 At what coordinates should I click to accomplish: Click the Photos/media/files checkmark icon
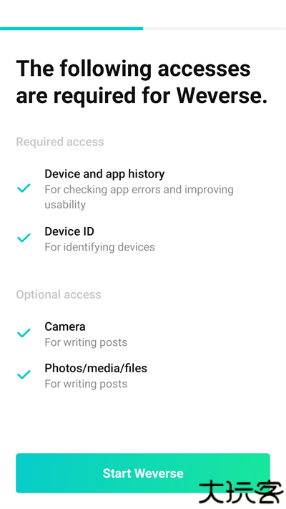[24, 374]
